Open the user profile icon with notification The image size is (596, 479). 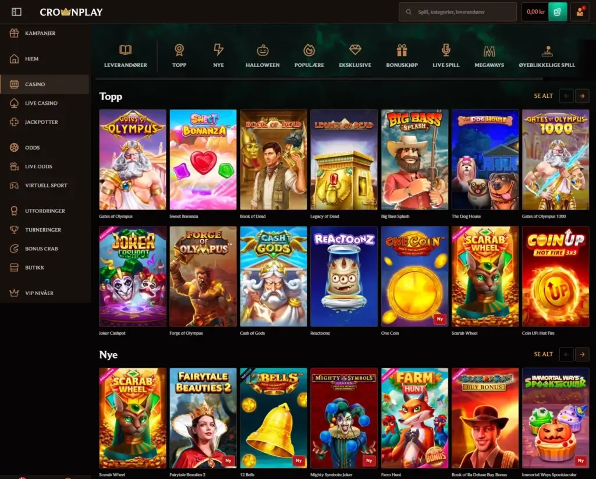click(580, 12)
